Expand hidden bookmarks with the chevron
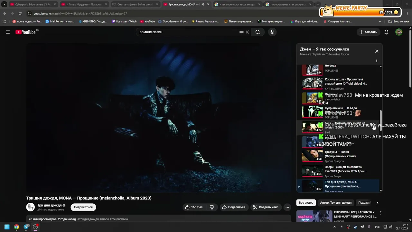The image size is (412, 232). point(380,22)
